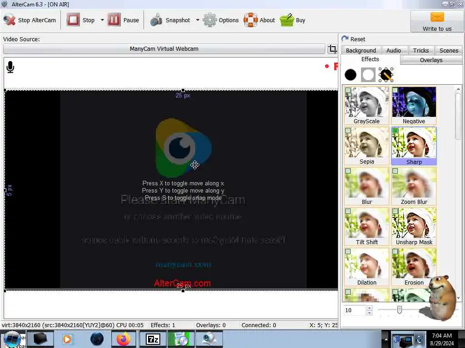Select the Effects tab

click(370, 59)
